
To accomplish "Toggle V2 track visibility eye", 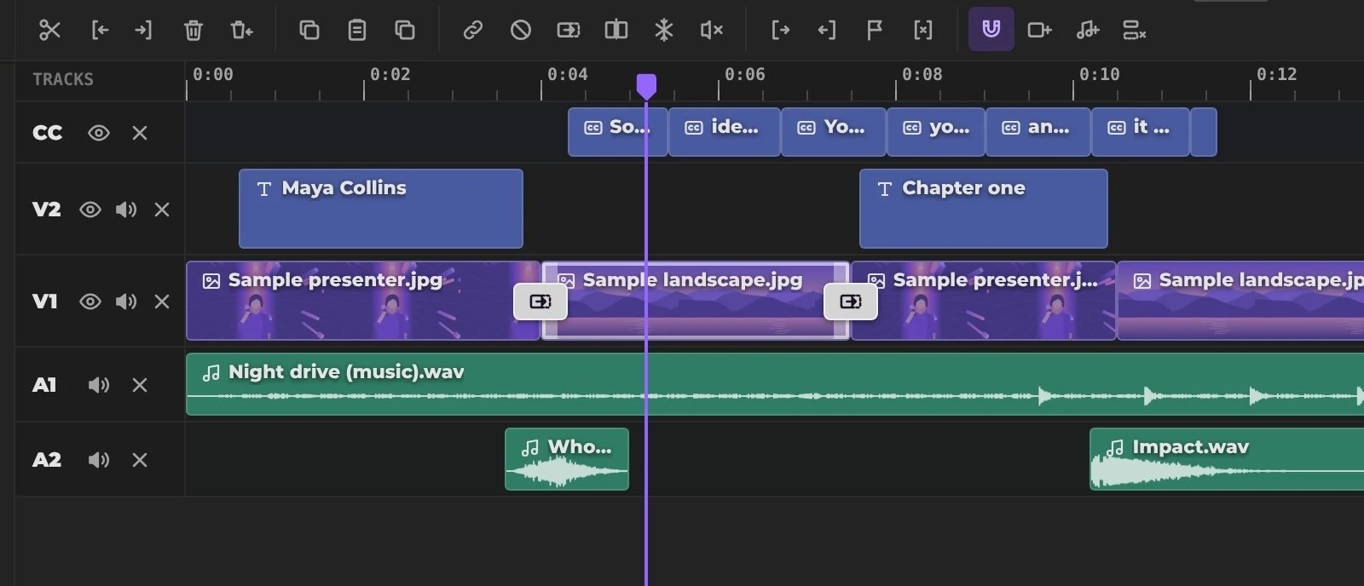I will pyautogui.click(x=90, y=210).
